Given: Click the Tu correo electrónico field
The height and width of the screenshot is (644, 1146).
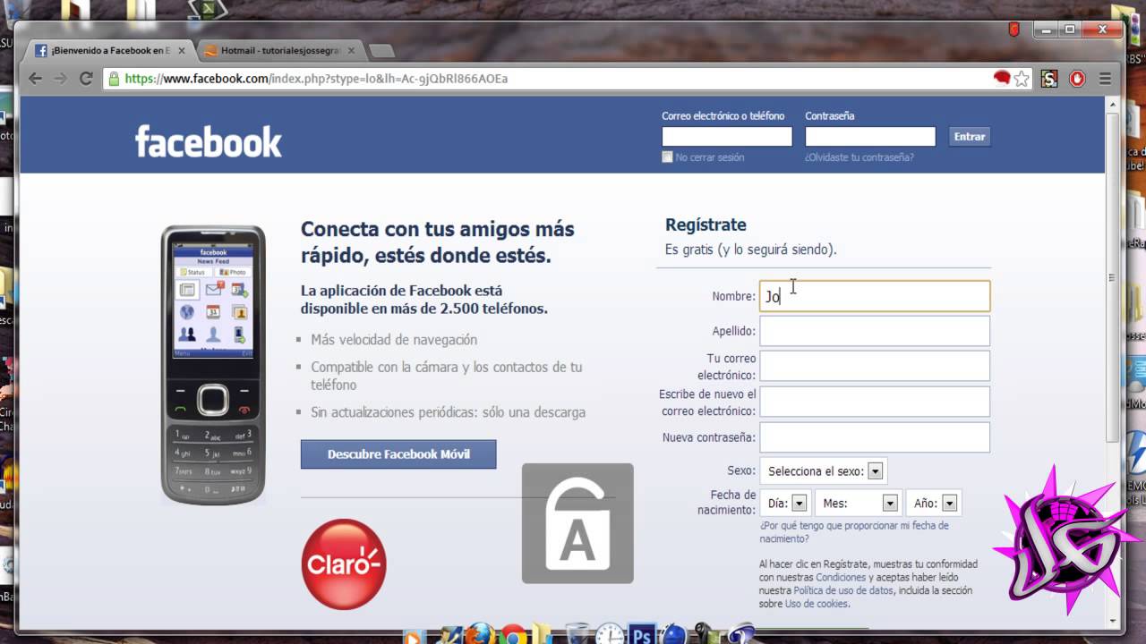Looking at the screenshot, I should pyautogui.click(x=875, y=366).
